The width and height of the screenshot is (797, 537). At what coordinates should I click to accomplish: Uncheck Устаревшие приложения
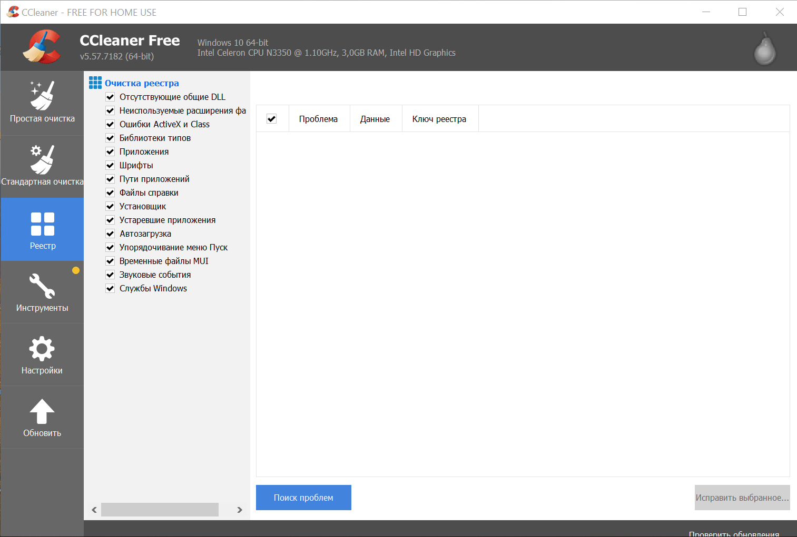point(110,220)
